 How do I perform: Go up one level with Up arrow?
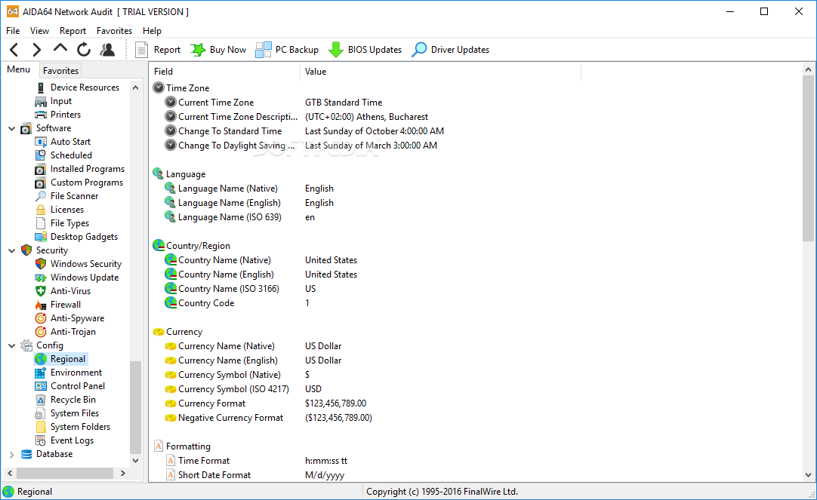point(60,49)
